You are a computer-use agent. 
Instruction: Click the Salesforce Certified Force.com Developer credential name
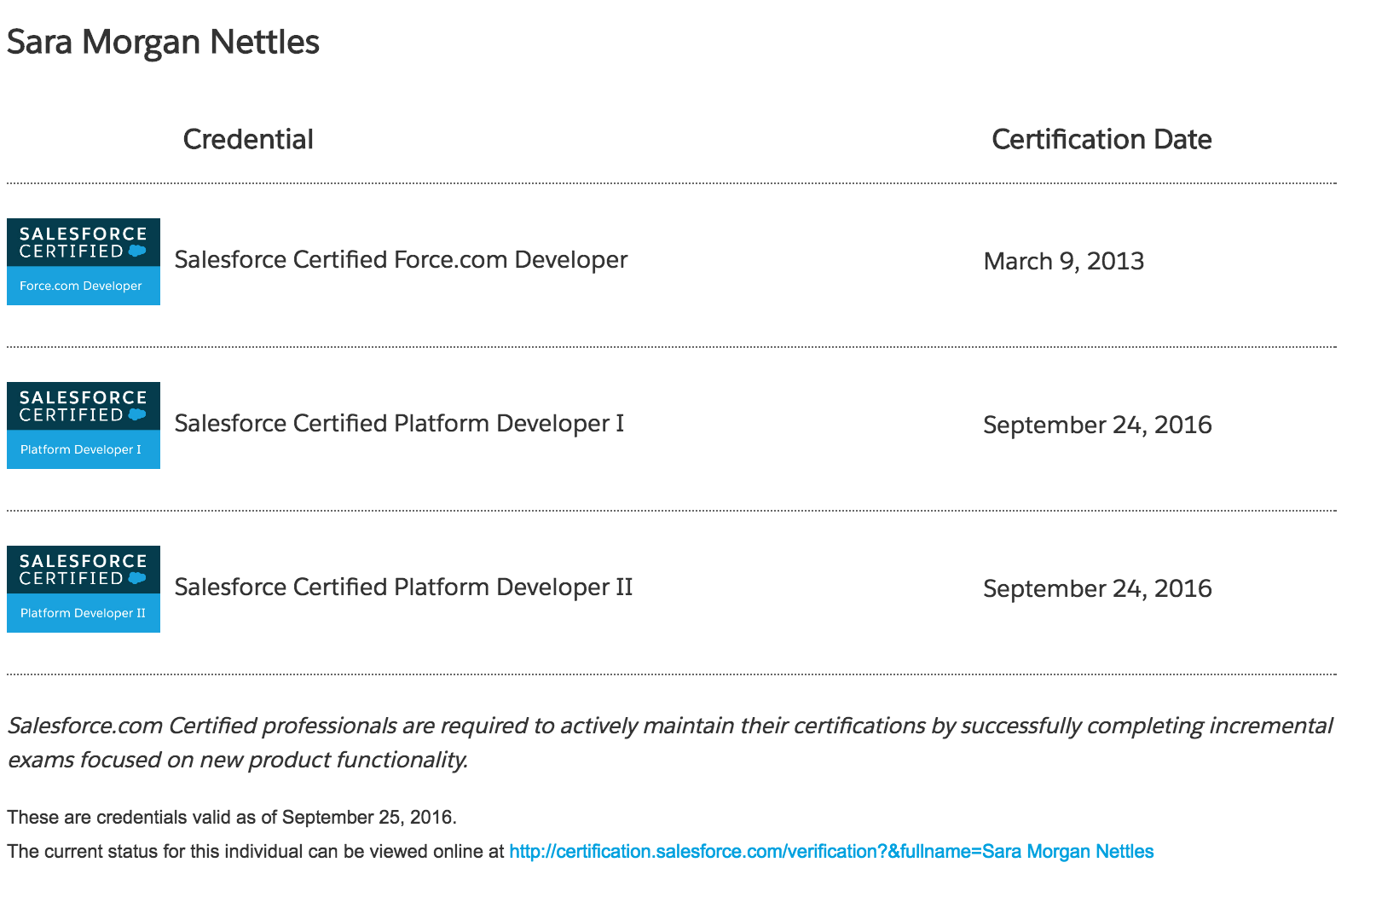(x=401, y=260)
